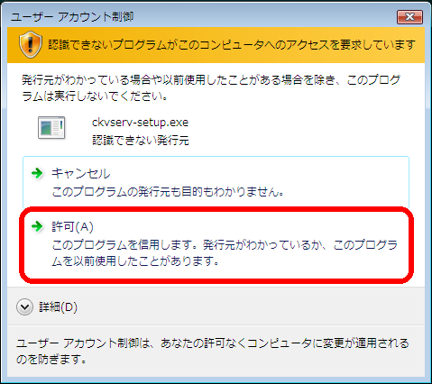Click the cancel description このプログラムの発行元も目的もわかりません
This screenshot has height=384, width=432.
(x=168, y=192)
